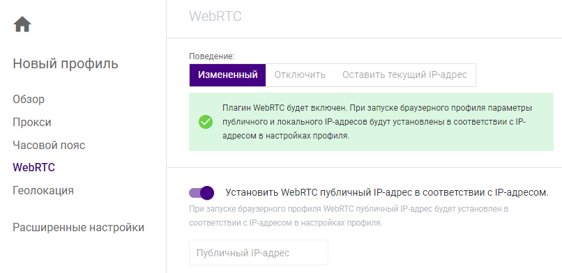Click the green checkmark status icon

[206, 122]
